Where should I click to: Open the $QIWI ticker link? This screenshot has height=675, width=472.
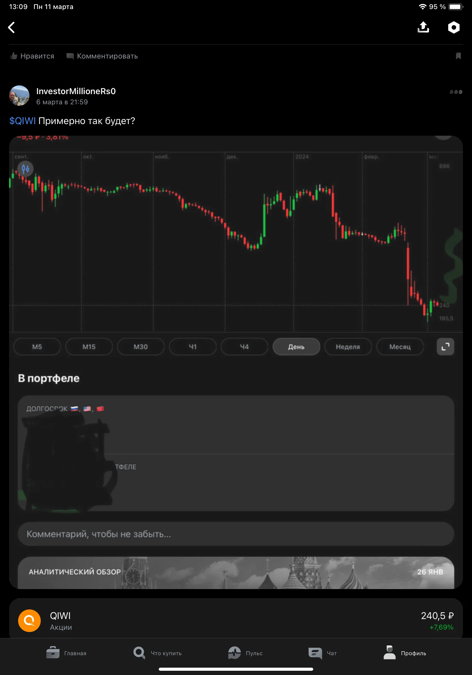point(22,121)
